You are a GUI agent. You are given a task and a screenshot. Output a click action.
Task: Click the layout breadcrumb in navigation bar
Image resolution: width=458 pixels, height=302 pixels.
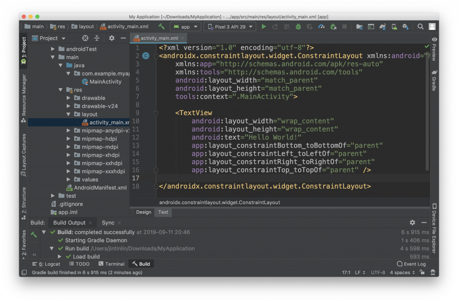coord(83,26)
